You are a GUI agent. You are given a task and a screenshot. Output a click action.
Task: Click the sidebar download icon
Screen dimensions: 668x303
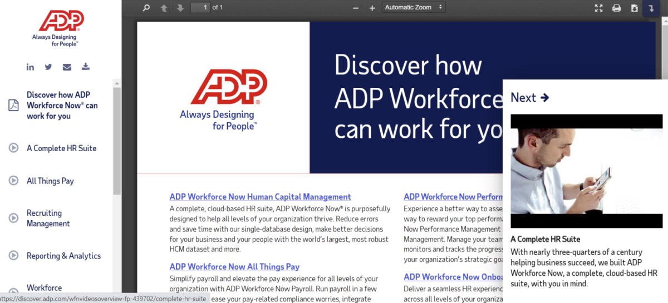click(85, 67)
